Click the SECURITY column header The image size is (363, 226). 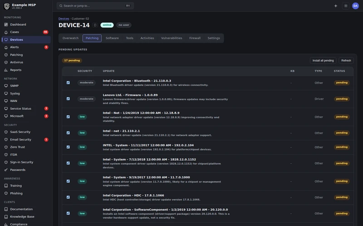85,71
